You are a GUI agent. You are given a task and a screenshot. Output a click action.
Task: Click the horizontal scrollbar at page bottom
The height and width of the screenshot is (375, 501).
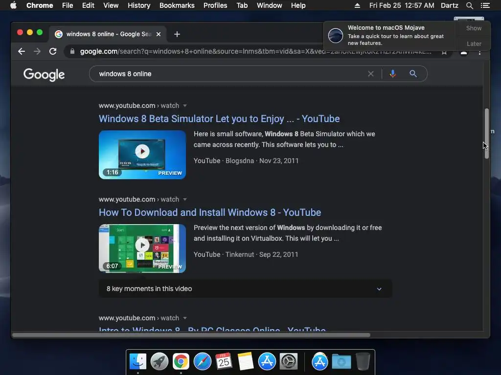point(191,335)
